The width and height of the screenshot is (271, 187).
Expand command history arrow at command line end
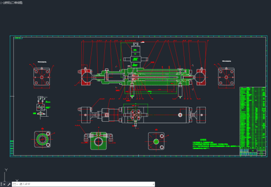(x=153, y=184)
